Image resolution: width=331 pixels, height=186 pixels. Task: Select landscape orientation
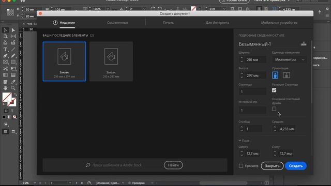coord(286,75)
